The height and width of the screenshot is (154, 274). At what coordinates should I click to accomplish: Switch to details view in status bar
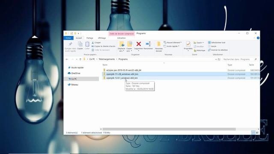[x=253, y=133]
